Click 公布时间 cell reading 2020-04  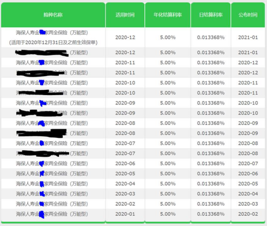click(248, 194)
